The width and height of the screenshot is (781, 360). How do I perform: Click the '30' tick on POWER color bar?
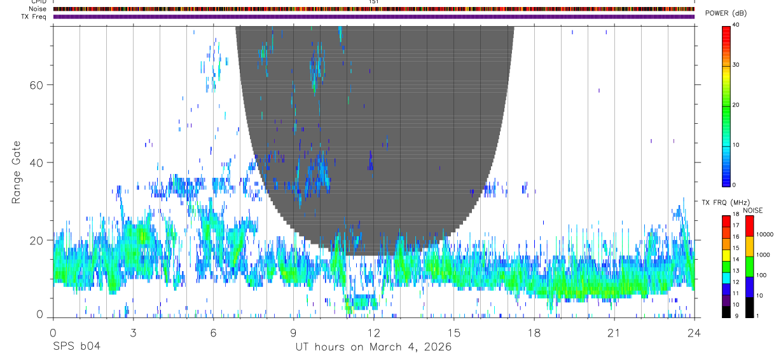pos(736,65)
